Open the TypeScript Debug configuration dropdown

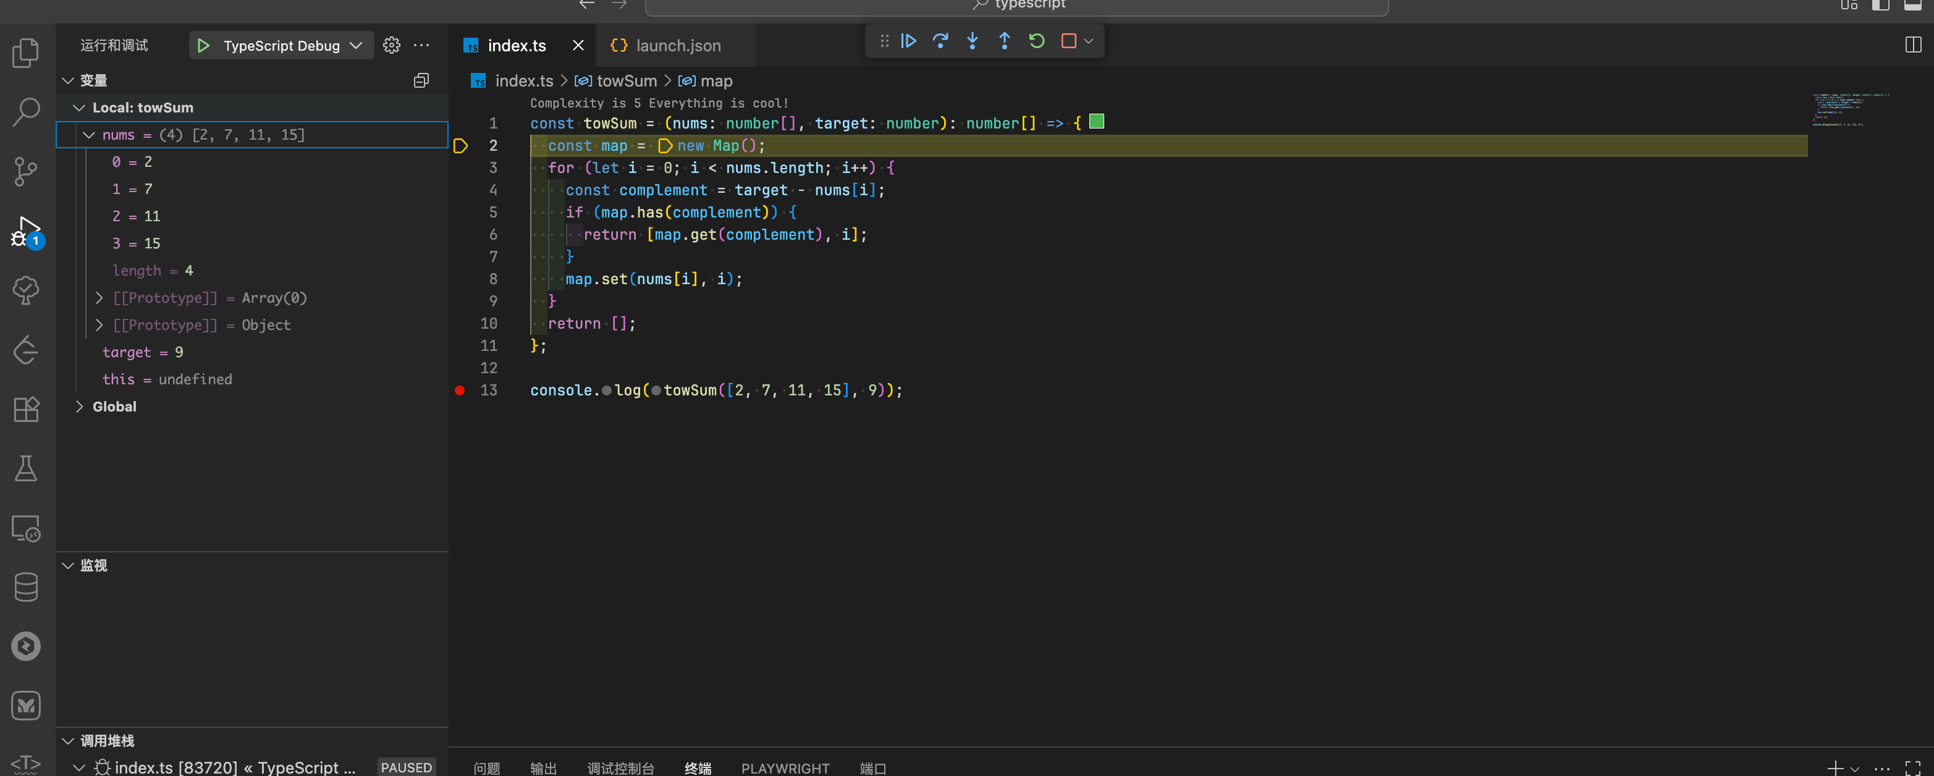click(357, 46)
